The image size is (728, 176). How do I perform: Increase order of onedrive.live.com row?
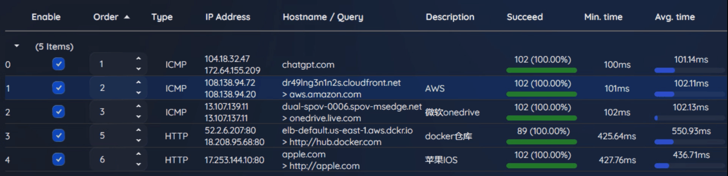coord(138,107)
